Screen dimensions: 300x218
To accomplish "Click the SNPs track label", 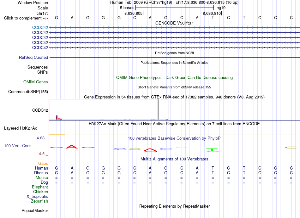I will coord(43,72).
